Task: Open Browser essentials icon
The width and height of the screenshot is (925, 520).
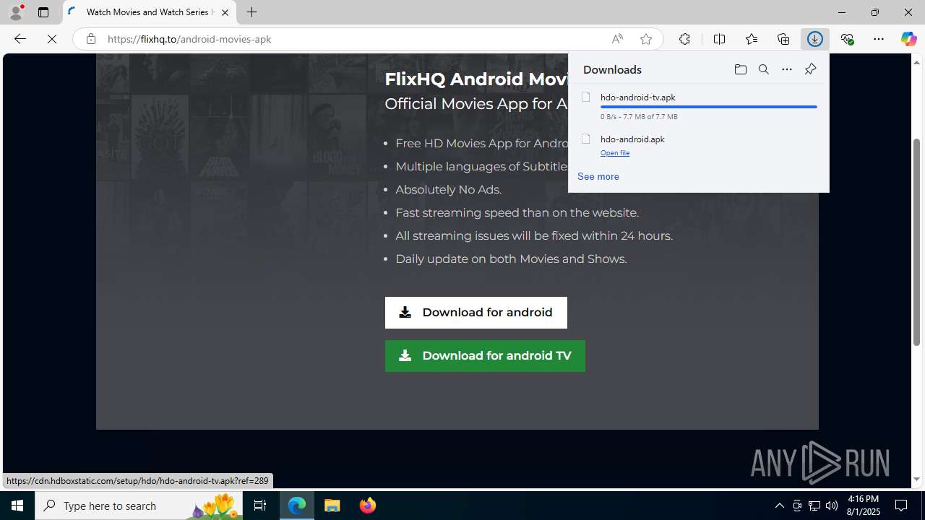Action: point(847,39)
